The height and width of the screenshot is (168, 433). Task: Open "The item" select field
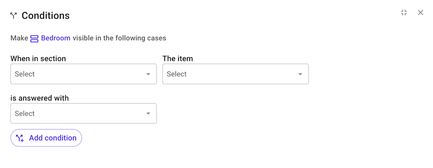coord(230,74)
